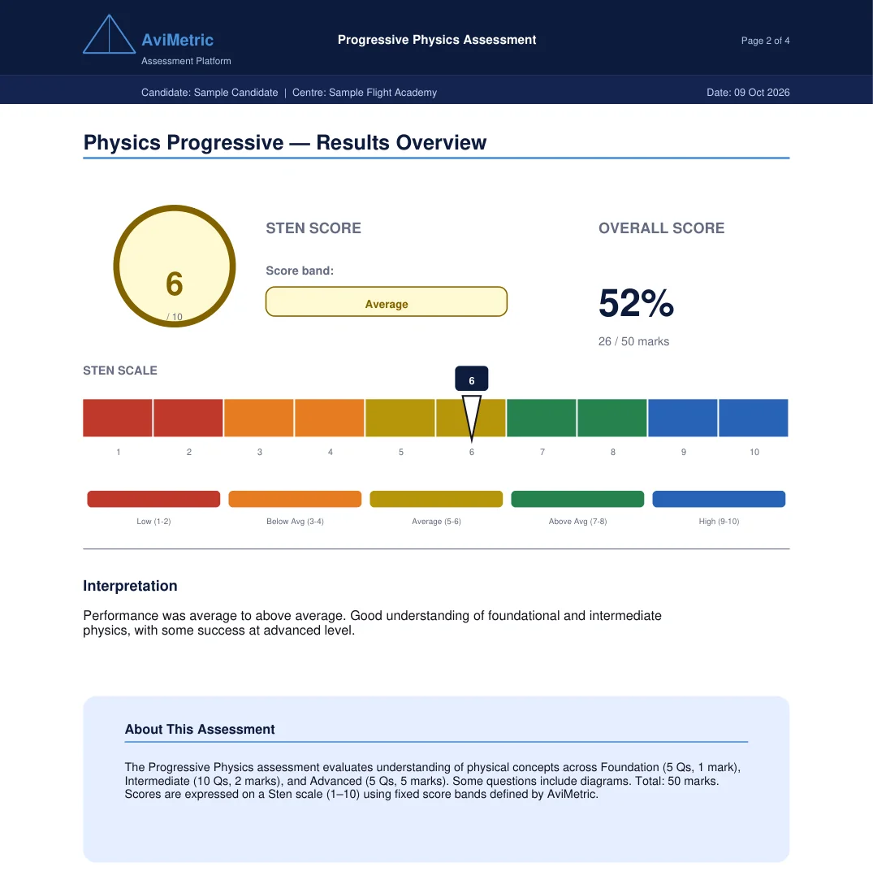Click the 'Below Avg (3-4)' legend label
Screen dimensions: 873x893
(x=295, y=521)
